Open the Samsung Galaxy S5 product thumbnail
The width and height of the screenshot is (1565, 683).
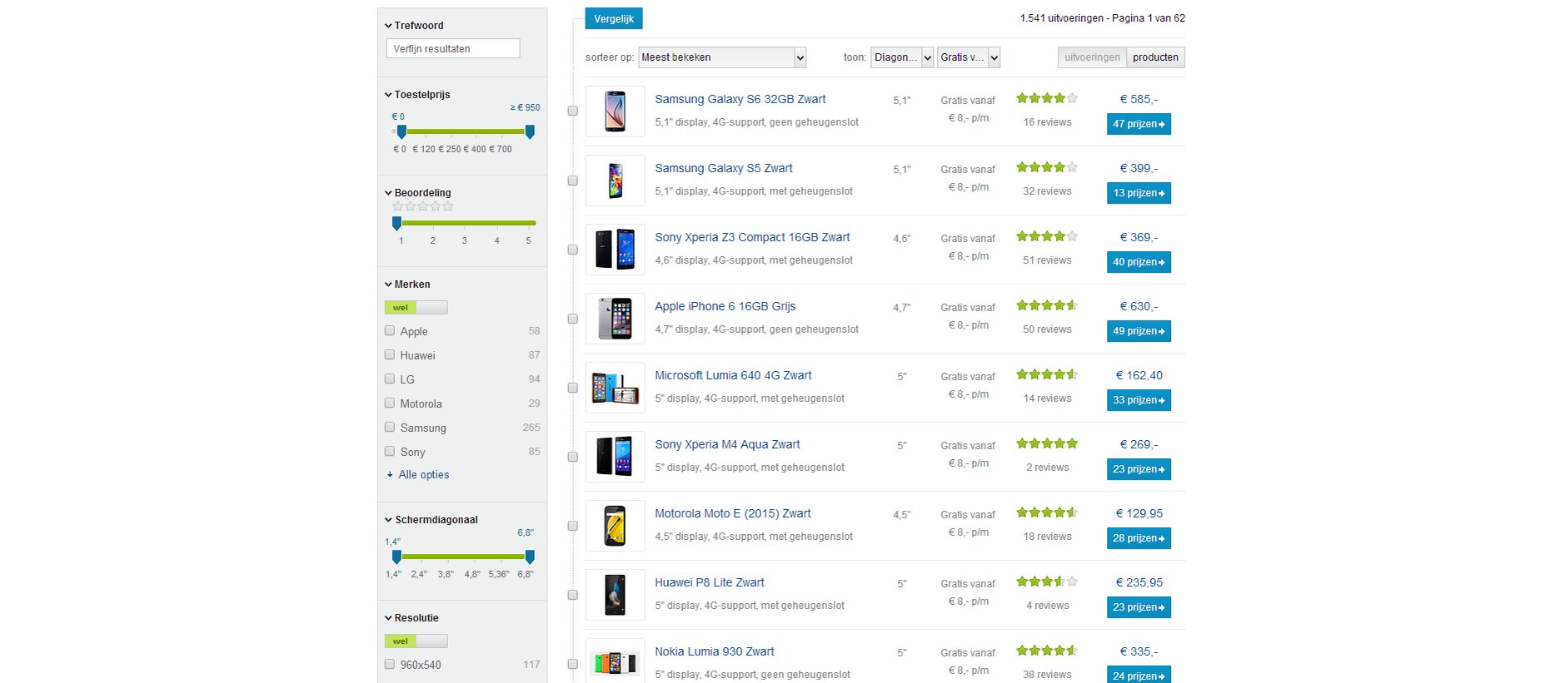(615, 181)
